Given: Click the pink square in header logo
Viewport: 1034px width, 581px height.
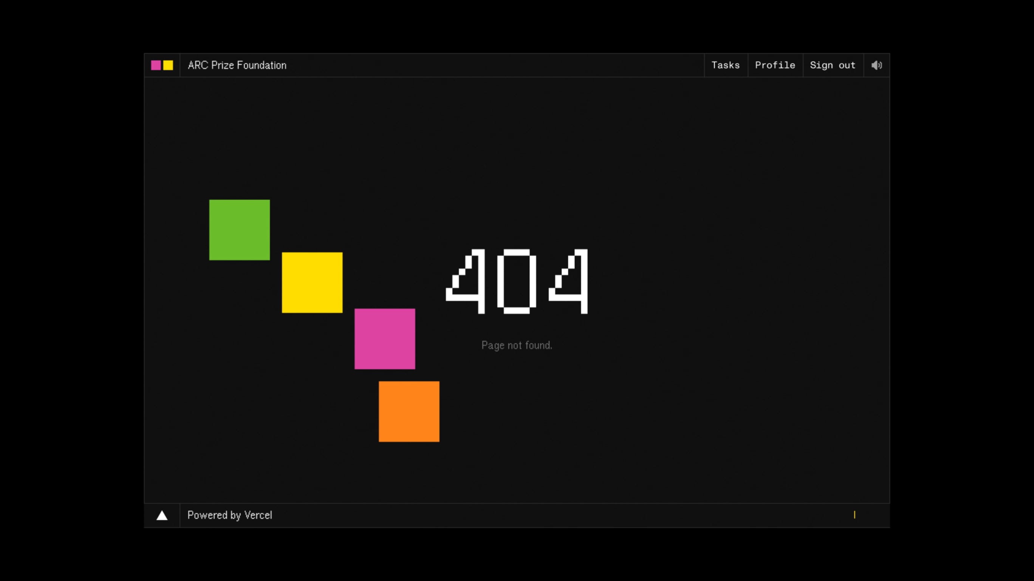Looking at the screenshot, I should click(156, 65).
